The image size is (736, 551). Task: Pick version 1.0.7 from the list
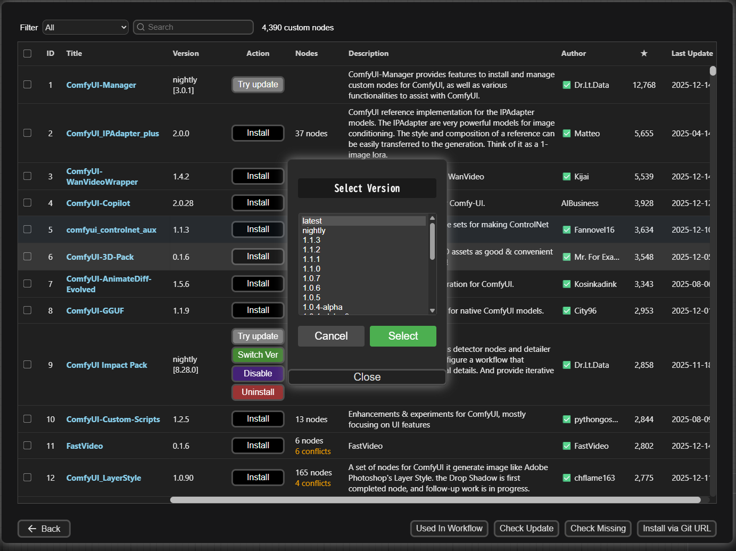coord(311,278)
